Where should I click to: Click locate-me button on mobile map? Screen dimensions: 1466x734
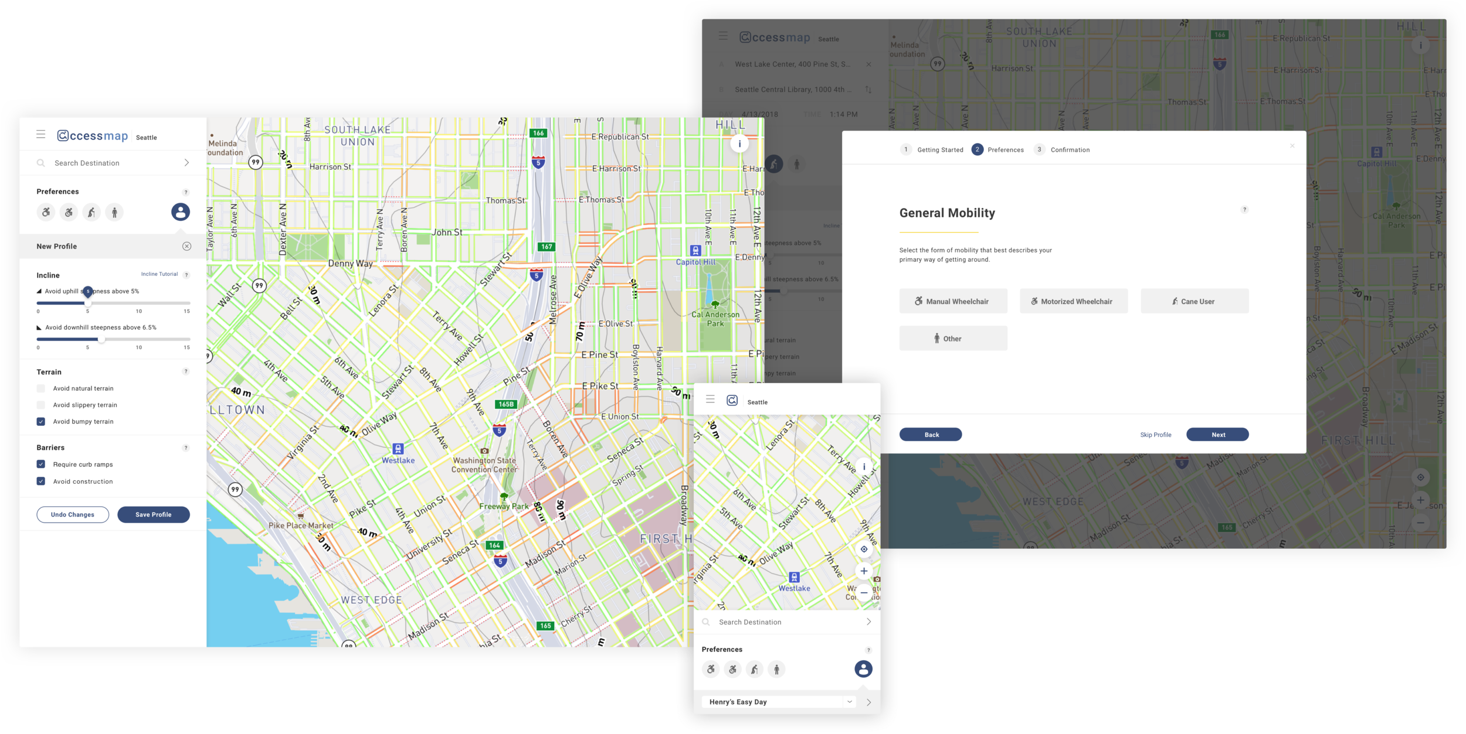pos(864,549)
